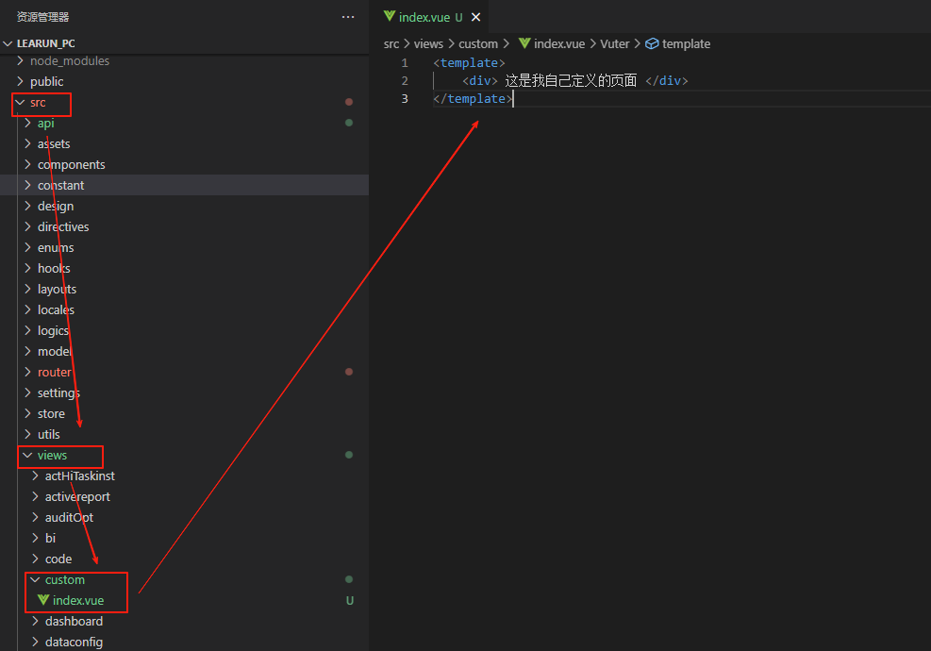The image size is (931, 651).
Task: Click the views breadcrumb segment
Action: tap(428, 43)
